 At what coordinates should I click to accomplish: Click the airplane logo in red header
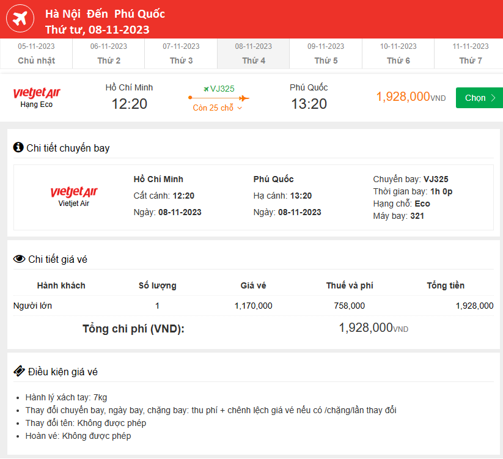20,20
